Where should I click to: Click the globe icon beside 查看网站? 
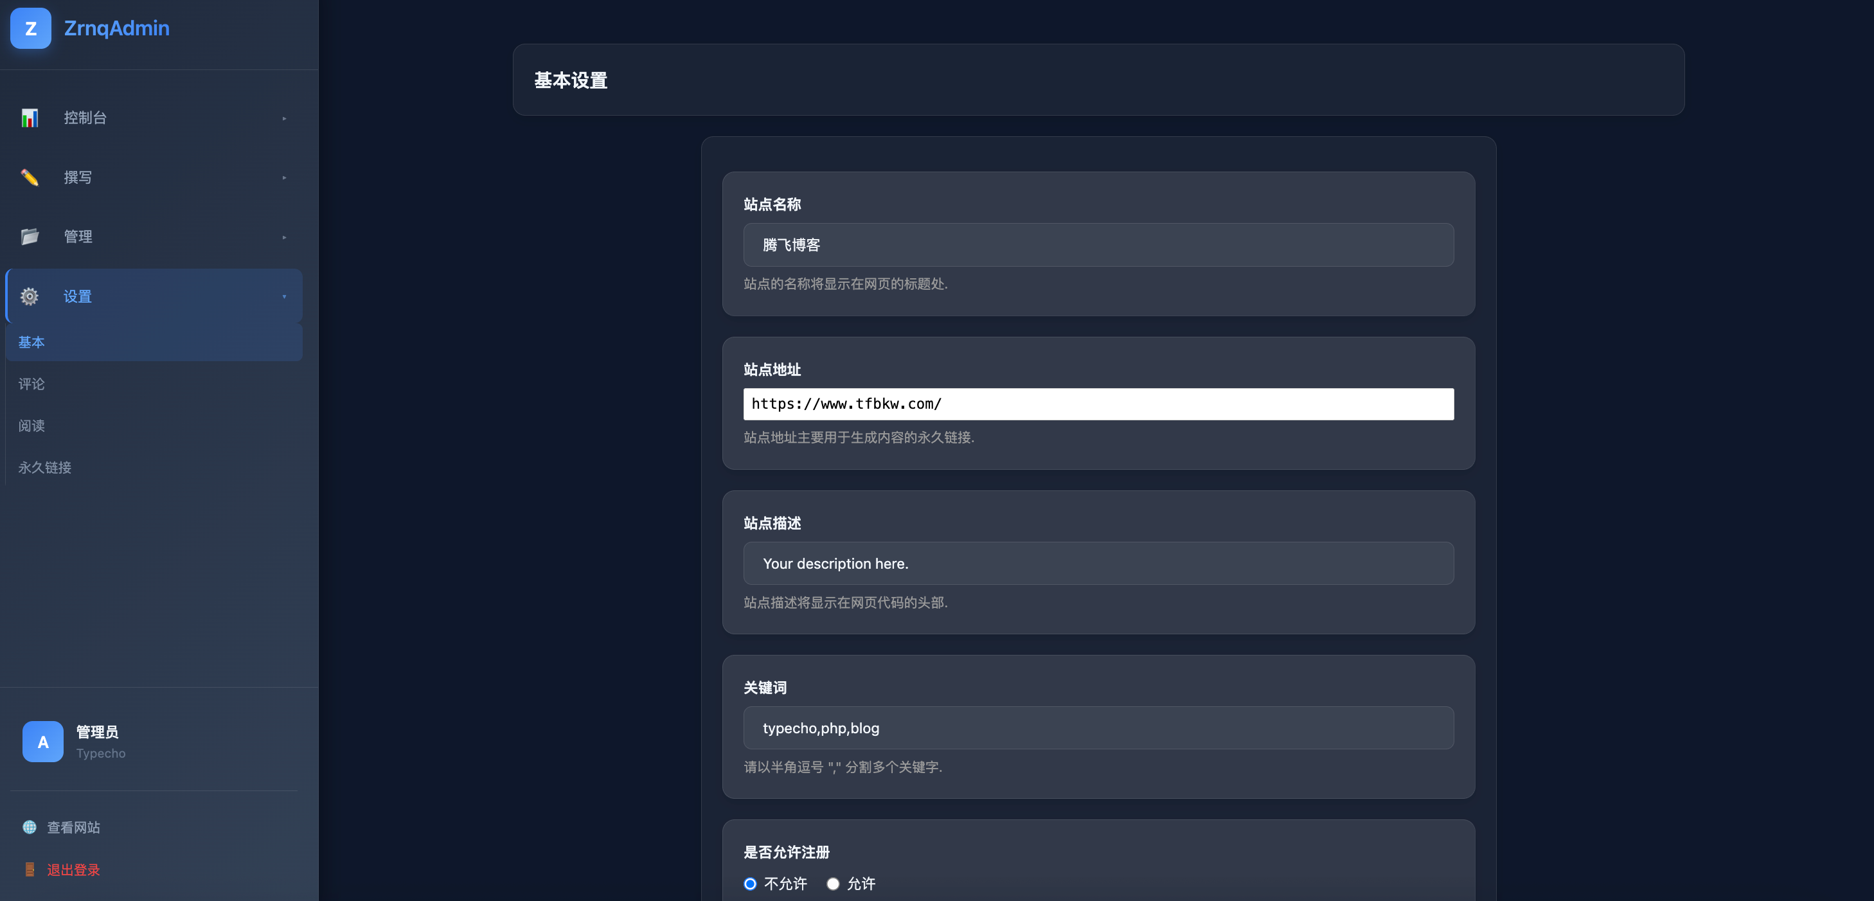pyautogui.click(x=29, y=827)
